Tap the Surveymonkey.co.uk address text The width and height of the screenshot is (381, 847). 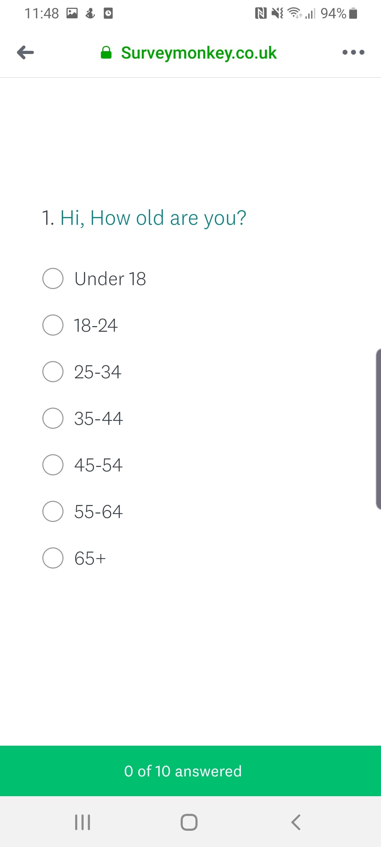coord(199,53)
